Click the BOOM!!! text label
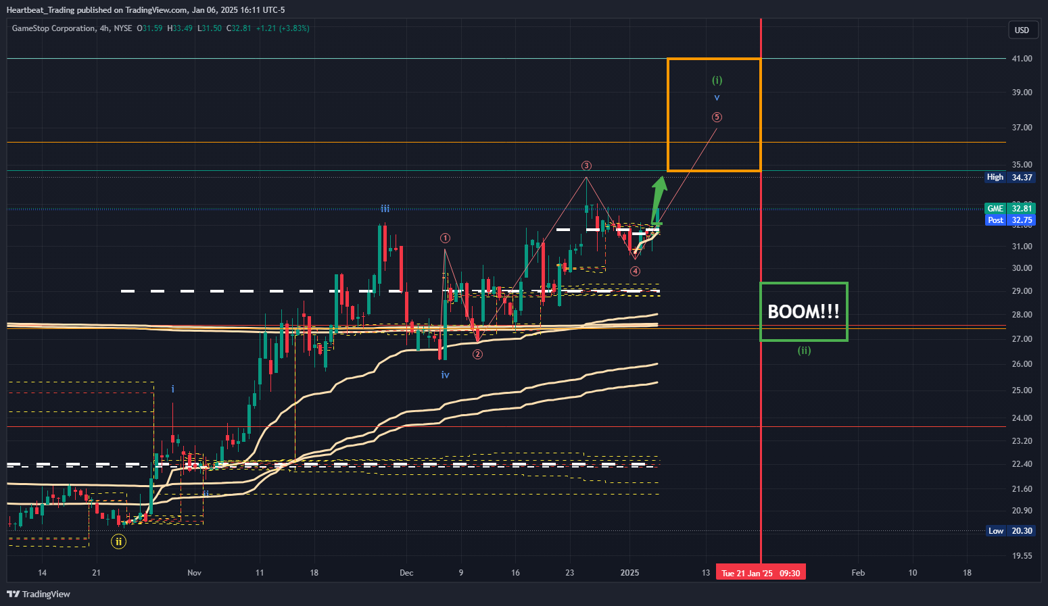This screenshot has height=606, width=1048. [804, 311]
